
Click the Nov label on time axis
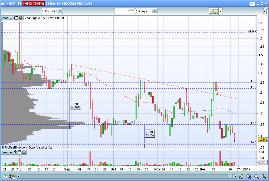(x=157, y=169)
